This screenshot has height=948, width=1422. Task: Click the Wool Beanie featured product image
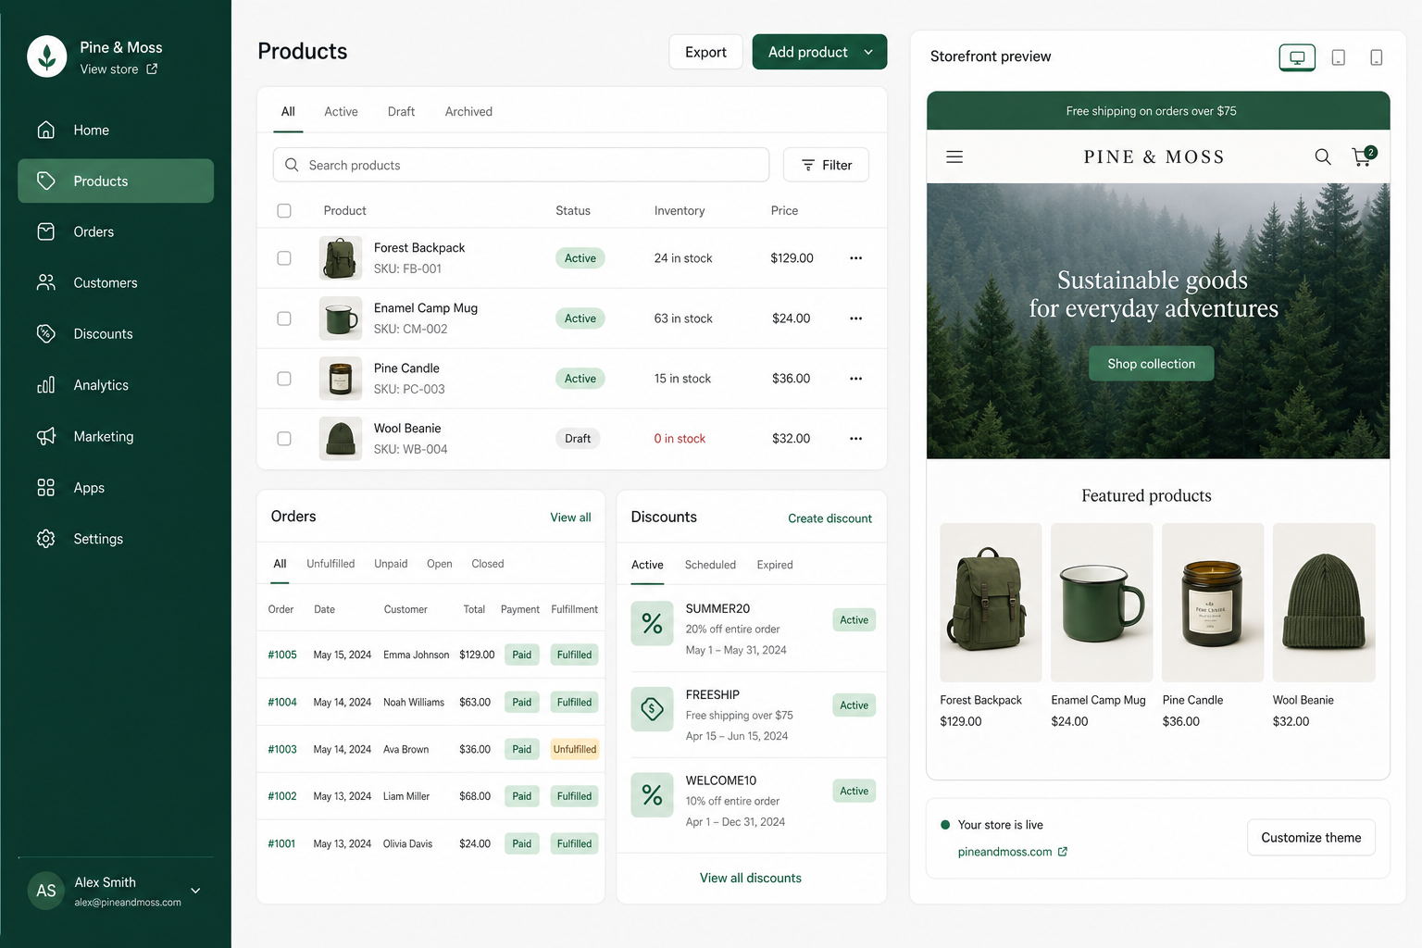coord(1324,603)
